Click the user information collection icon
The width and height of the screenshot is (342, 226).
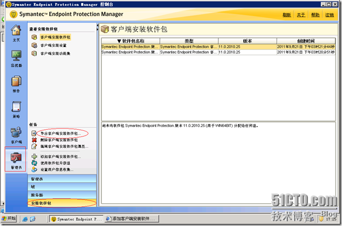tap(34, 170)
